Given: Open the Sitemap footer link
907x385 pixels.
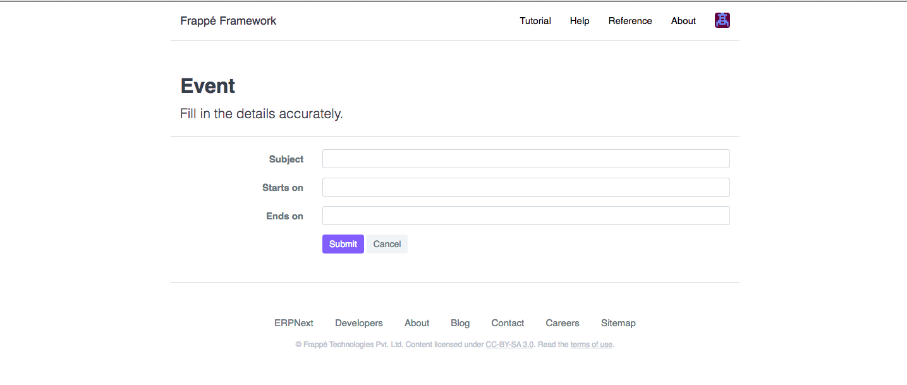Looking at the screenshot, I should [618, 323].
